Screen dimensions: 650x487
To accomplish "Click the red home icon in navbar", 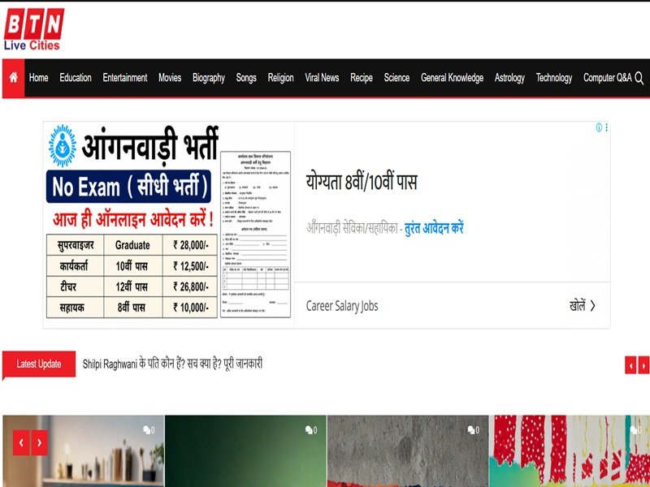I will coord(13,78).
